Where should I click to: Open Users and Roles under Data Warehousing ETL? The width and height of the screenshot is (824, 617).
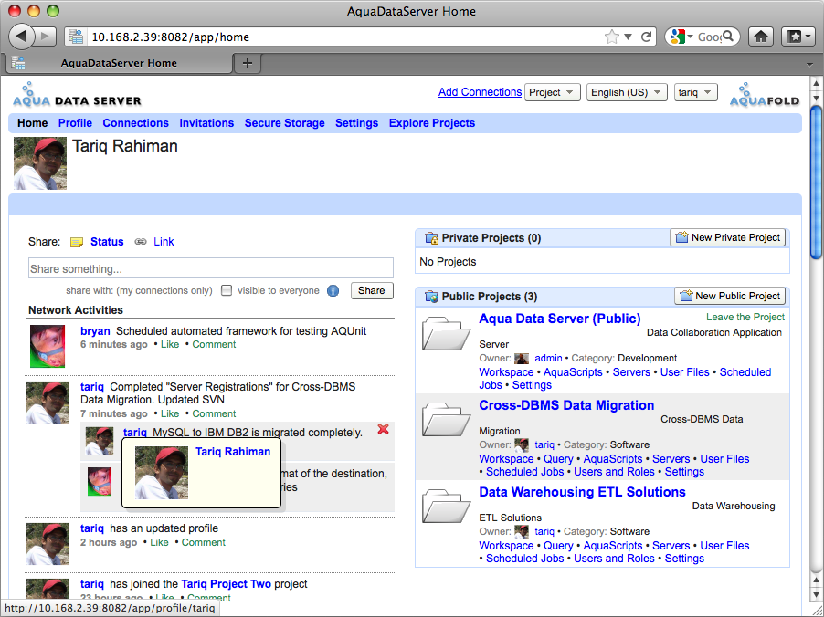click(614, 559)
